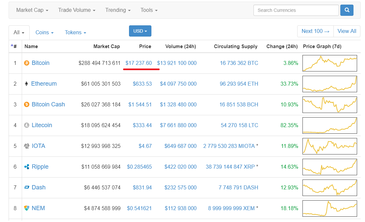Sort by Name column header
365x222 pixels.
(31, 46)
